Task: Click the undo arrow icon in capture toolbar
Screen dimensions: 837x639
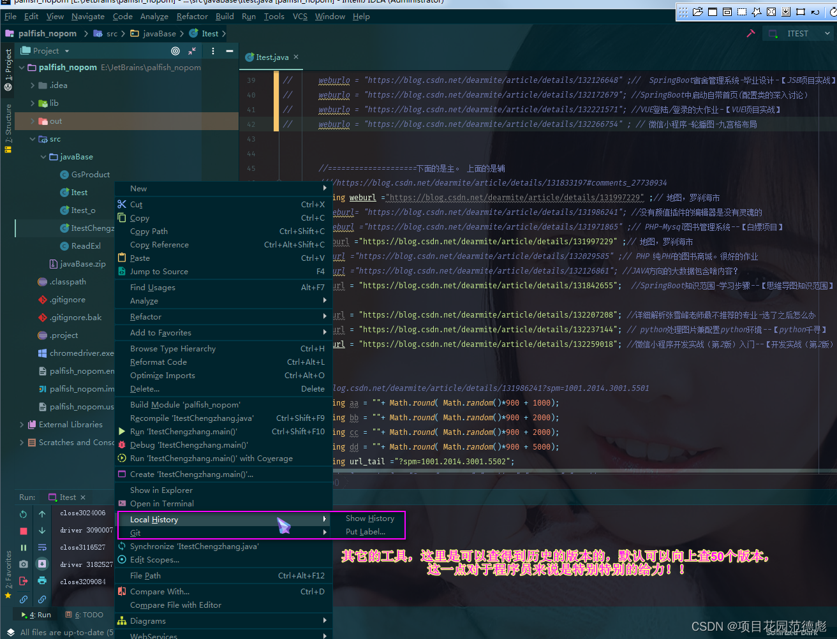Action: tap(816, 11)
